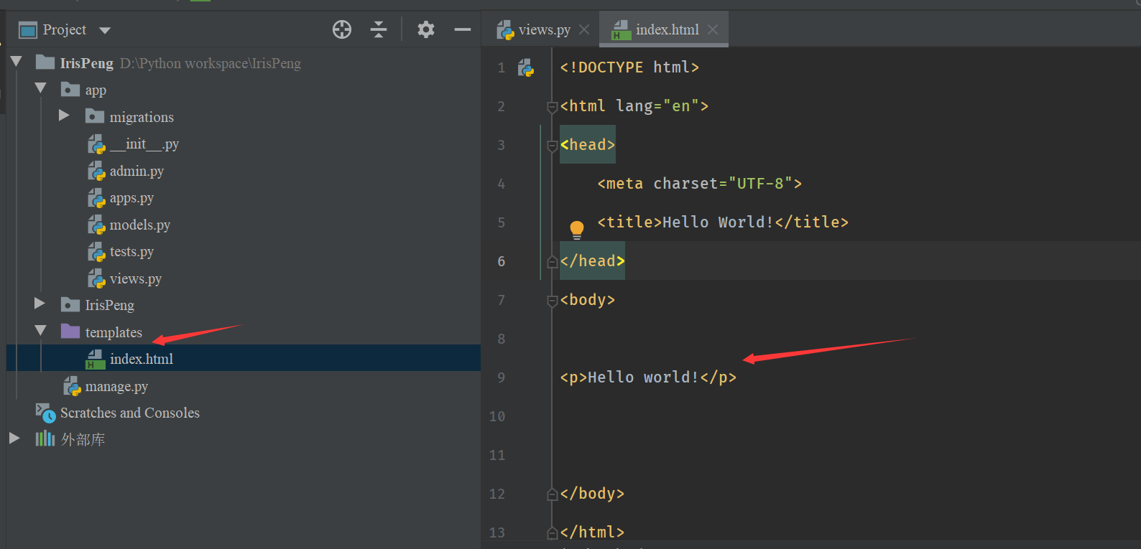Click the tests.py Python file icon
1141x549 pixels.
coord(96,252)
